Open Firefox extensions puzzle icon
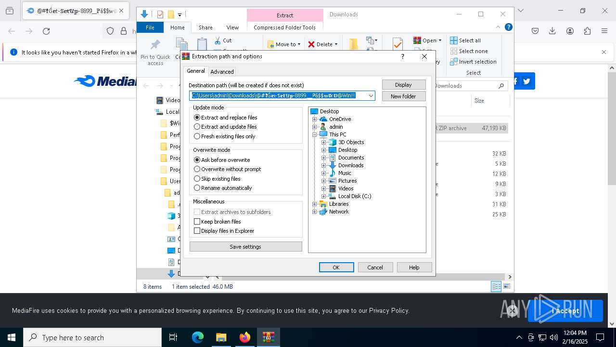Viewport: 616px width, 347px height. point(587,31)
